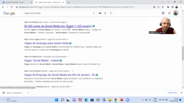
Task: Reload the current page
Action: [11, 7]
